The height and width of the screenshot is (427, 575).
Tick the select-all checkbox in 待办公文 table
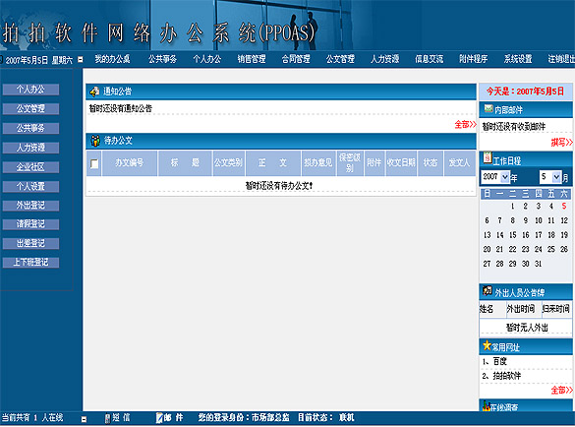pos(94,163)
